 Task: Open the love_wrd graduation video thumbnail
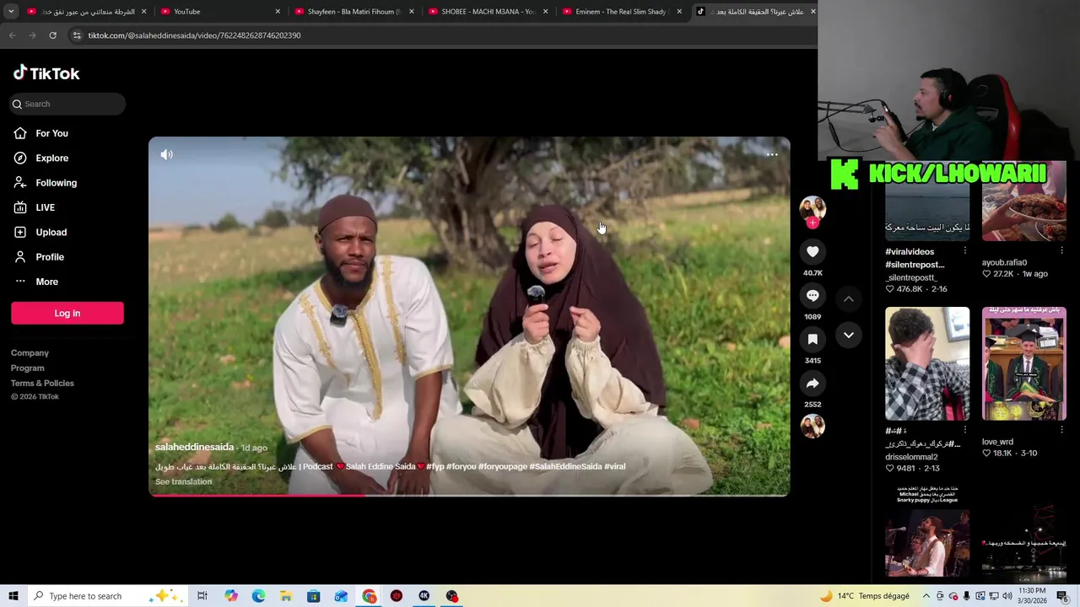pyautogui.click(x=1023, y=363)
